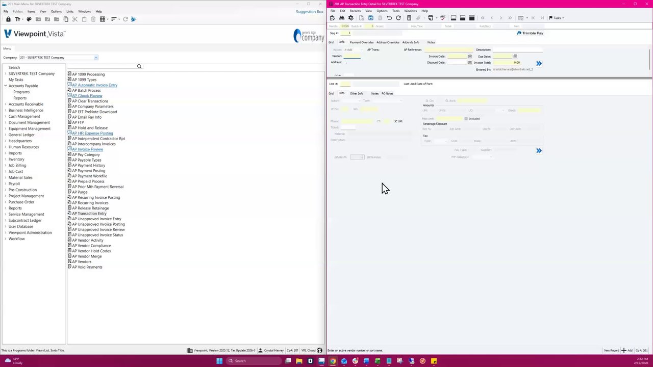Click the refresh icon in Main Menu toolbar
This screenshot has width=653, height=367.
point(125,19)
